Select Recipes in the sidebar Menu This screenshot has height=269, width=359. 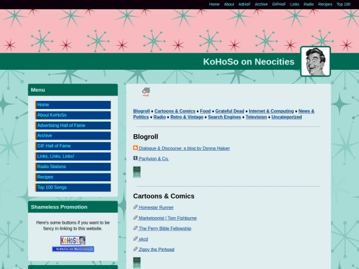[x=73, y=177]
